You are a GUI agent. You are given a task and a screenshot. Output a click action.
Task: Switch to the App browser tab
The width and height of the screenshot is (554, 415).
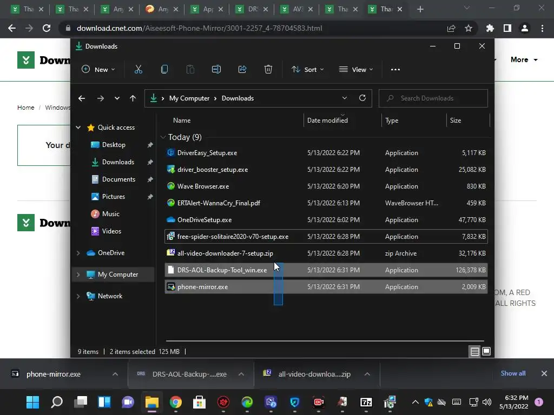coord(207,9)
